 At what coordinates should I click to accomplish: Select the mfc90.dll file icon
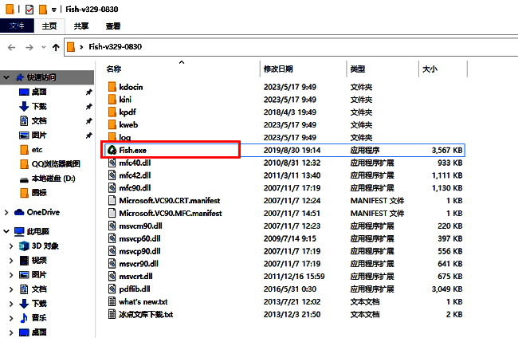pos(112,187)
